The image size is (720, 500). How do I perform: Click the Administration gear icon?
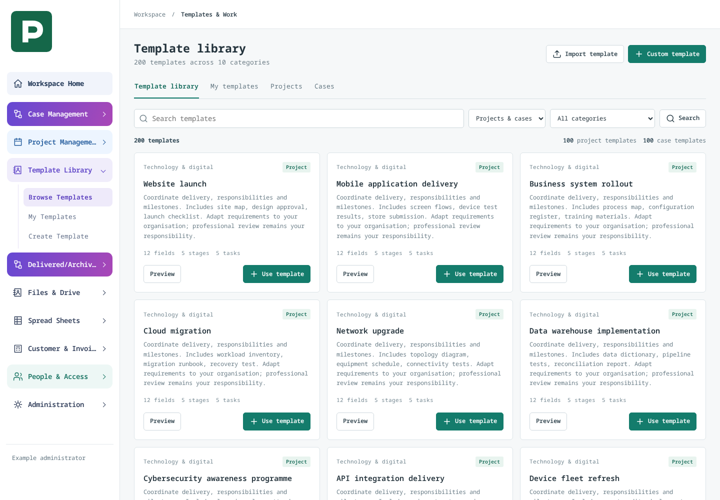click(x=18, y=404)
